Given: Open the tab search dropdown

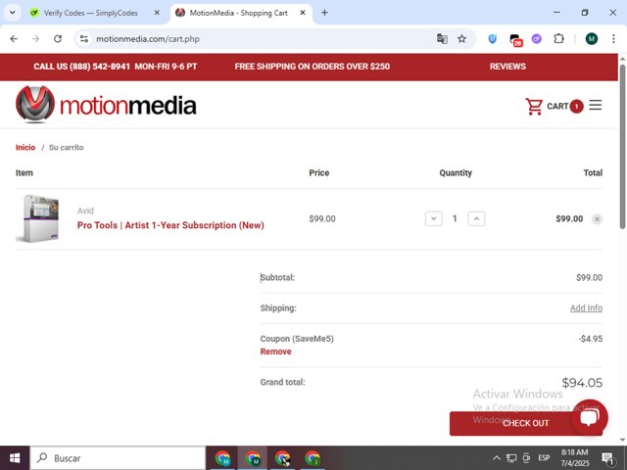Looking at the screenshot, I should point(13,13).
